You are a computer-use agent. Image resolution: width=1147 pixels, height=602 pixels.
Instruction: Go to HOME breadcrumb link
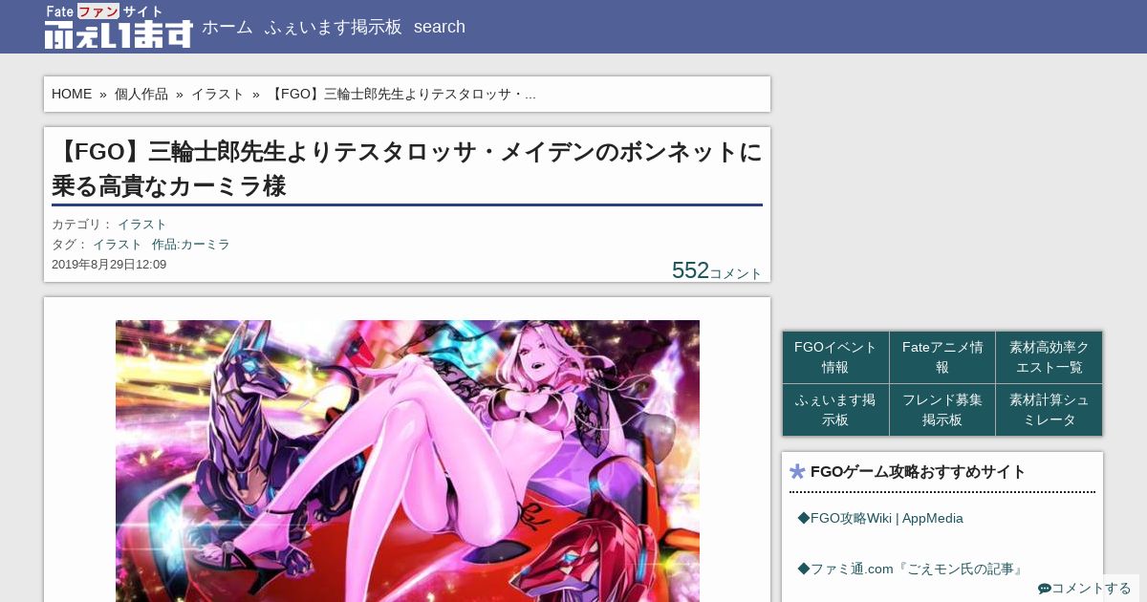(72, 94)
